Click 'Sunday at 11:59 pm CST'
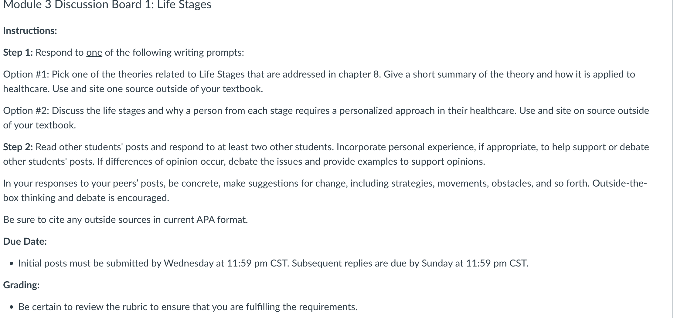This screenshot has width=677, height=318. click(475, 263)
